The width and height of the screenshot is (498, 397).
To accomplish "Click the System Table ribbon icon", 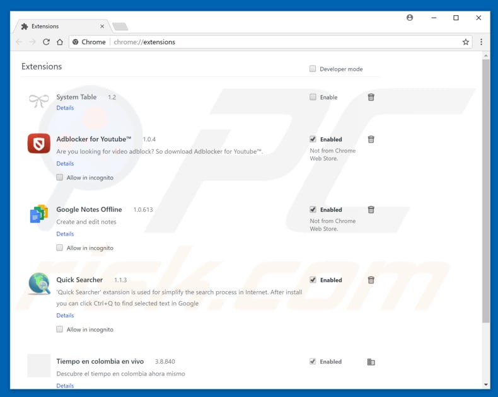I will (38, 101).
